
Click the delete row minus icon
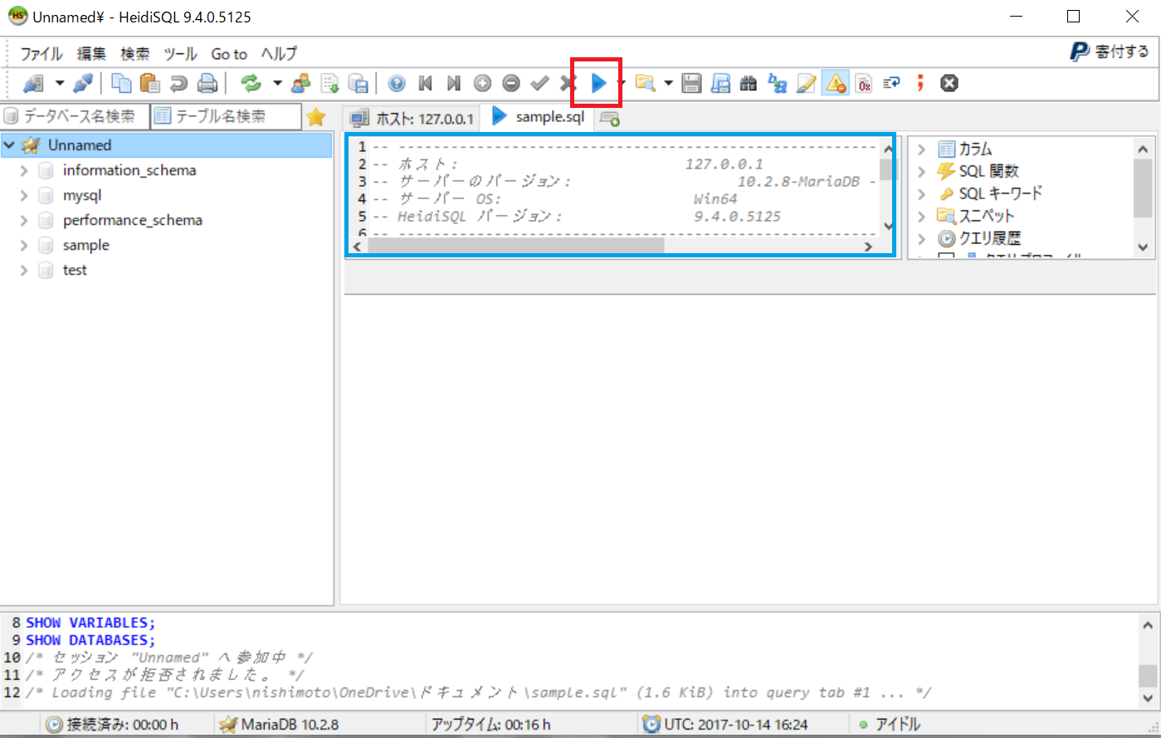tap(511, 83)
